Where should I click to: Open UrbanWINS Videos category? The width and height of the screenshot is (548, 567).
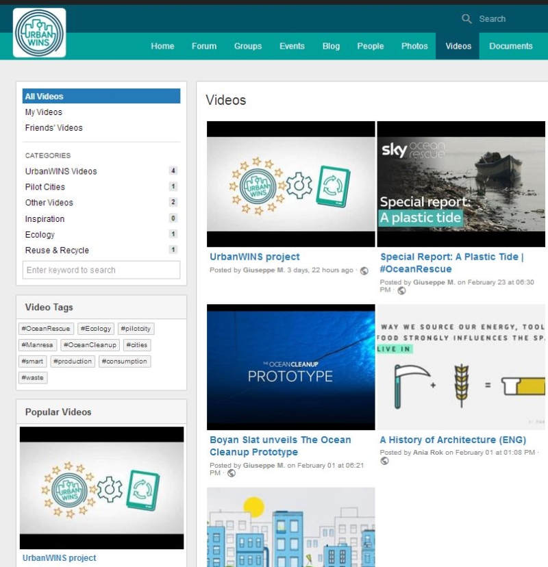61,171
